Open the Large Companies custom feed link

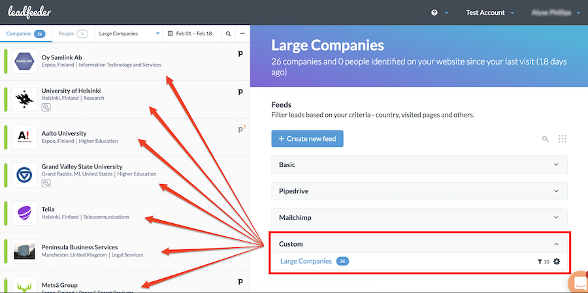306,261
